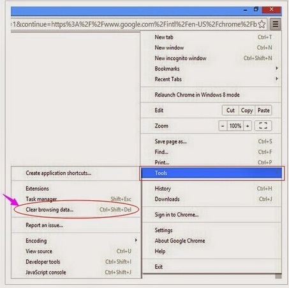Decrease zoom with the minus button

click(223, 126)
